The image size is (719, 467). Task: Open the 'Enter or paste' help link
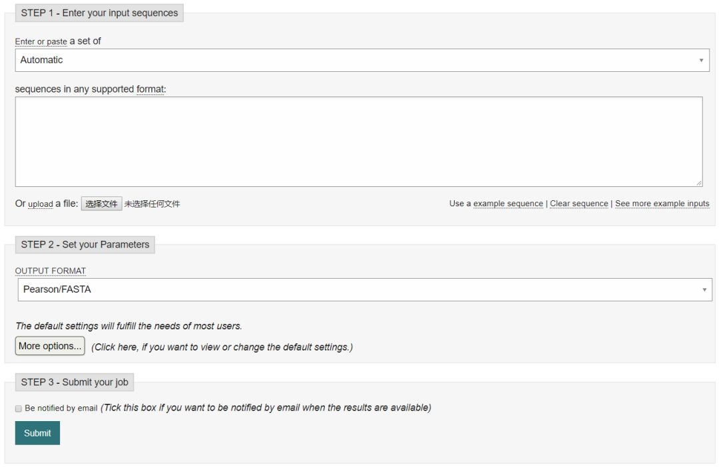pos(41,42)
